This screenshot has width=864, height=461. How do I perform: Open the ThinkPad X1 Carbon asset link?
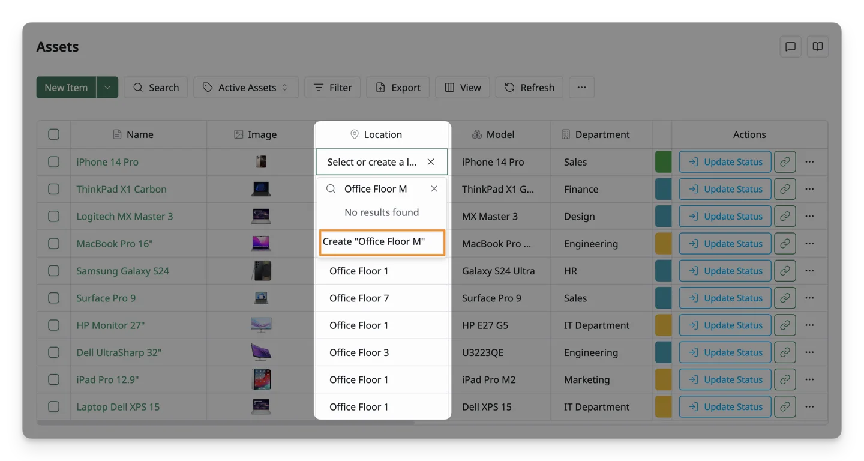click(x=121, y=189)
